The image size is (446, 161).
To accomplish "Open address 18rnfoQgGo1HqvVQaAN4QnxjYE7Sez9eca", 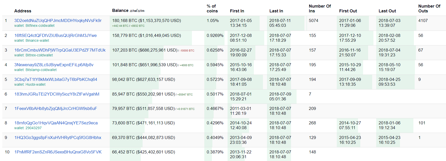I will [56, 123].
